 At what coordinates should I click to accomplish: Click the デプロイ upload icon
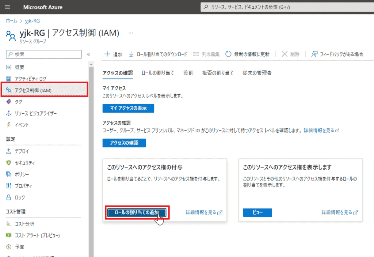pyautogui.click(x=9, y=151)
